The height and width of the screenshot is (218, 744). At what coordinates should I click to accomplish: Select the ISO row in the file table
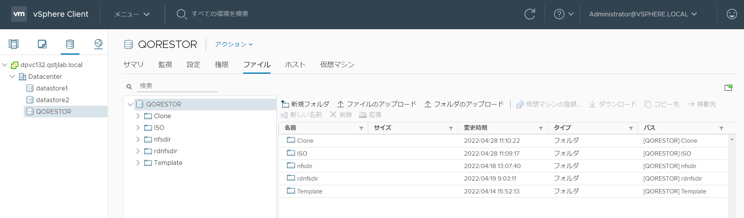[x=503, y=154]
